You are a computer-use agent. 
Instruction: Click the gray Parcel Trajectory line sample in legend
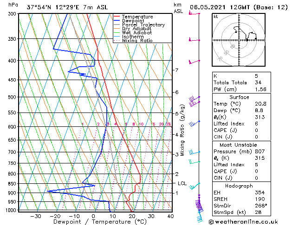pos(117,25)
